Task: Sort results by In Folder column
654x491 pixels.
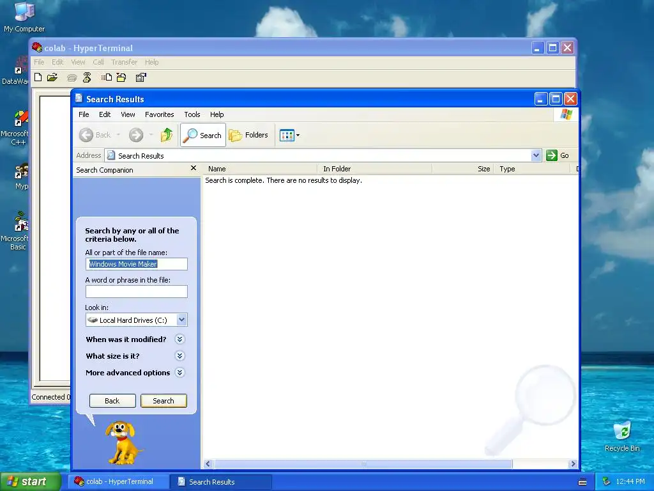Action: (374, 169)
